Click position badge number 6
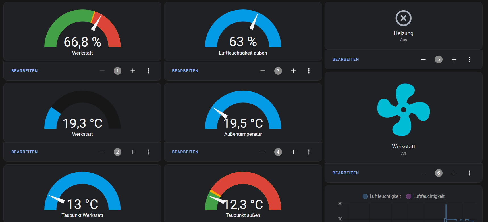 tap(439, 173)
